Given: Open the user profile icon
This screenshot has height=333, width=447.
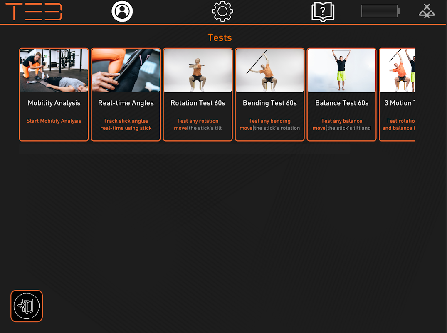Looking at the screenshot, I should [122, 11].
